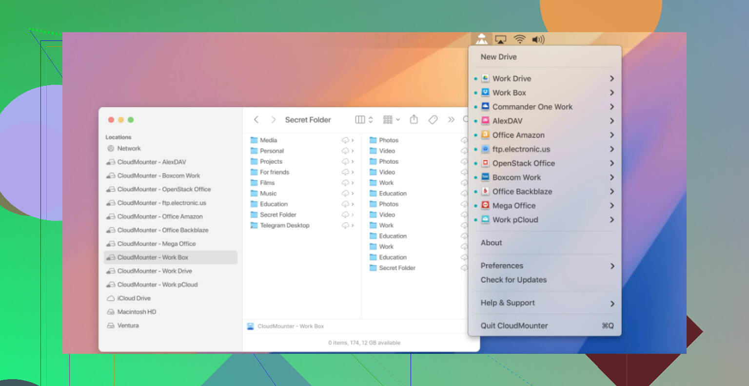Expand the Preferences submenu arrow

point(612,266)
